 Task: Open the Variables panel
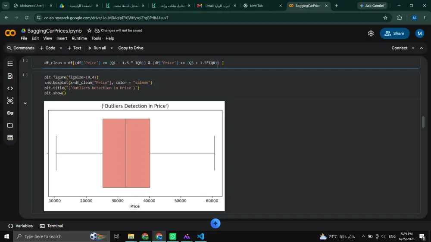(21, 226)
